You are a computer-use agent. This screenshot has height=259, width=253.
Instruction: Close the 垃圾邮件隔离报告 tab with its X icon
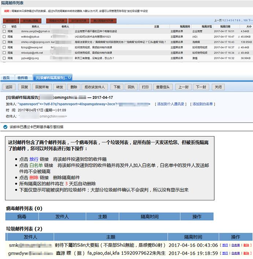(70, 77)
